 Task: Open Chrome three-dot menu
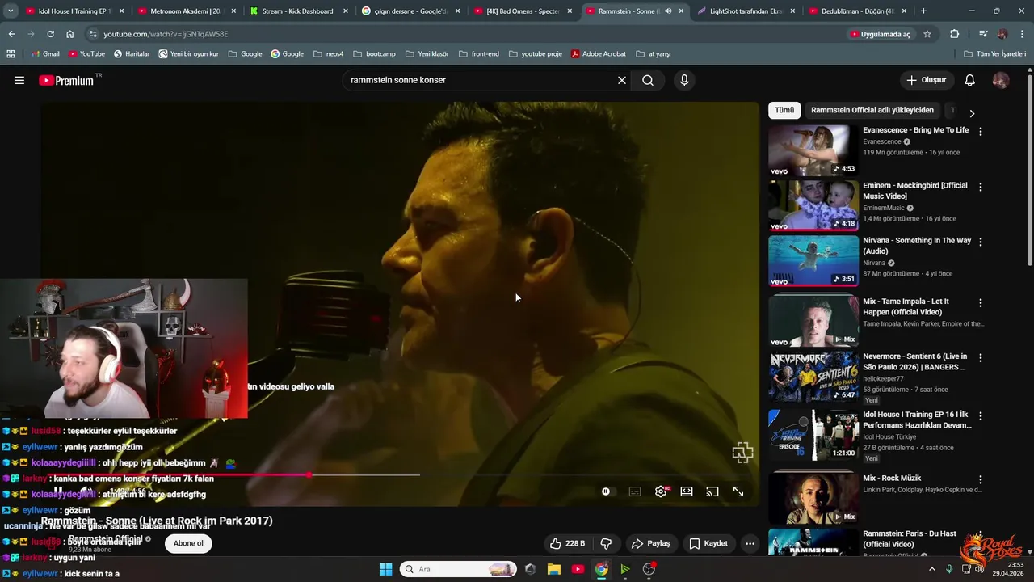(1021, 34)
